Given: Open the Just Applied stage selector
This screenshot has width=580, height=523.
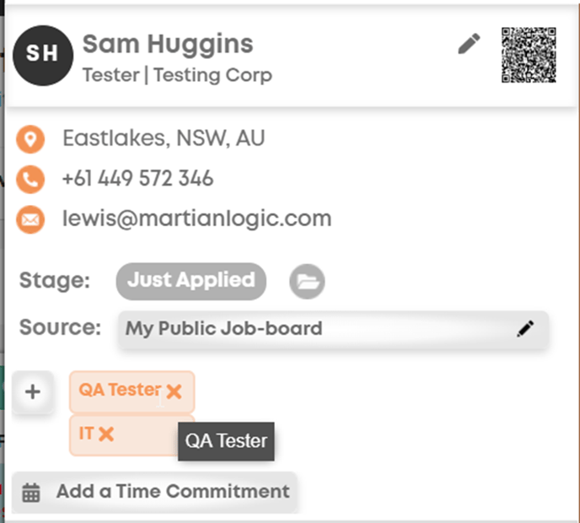Looking at the screenshot, I should coord(191,281).
